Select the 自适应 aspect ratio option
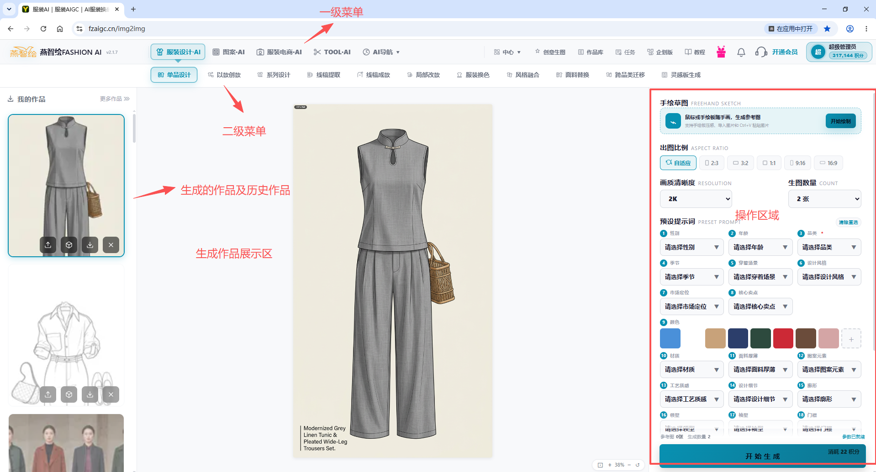Image resolution: width=876 pixels, height=472 pixels. (x=678, y=163)
